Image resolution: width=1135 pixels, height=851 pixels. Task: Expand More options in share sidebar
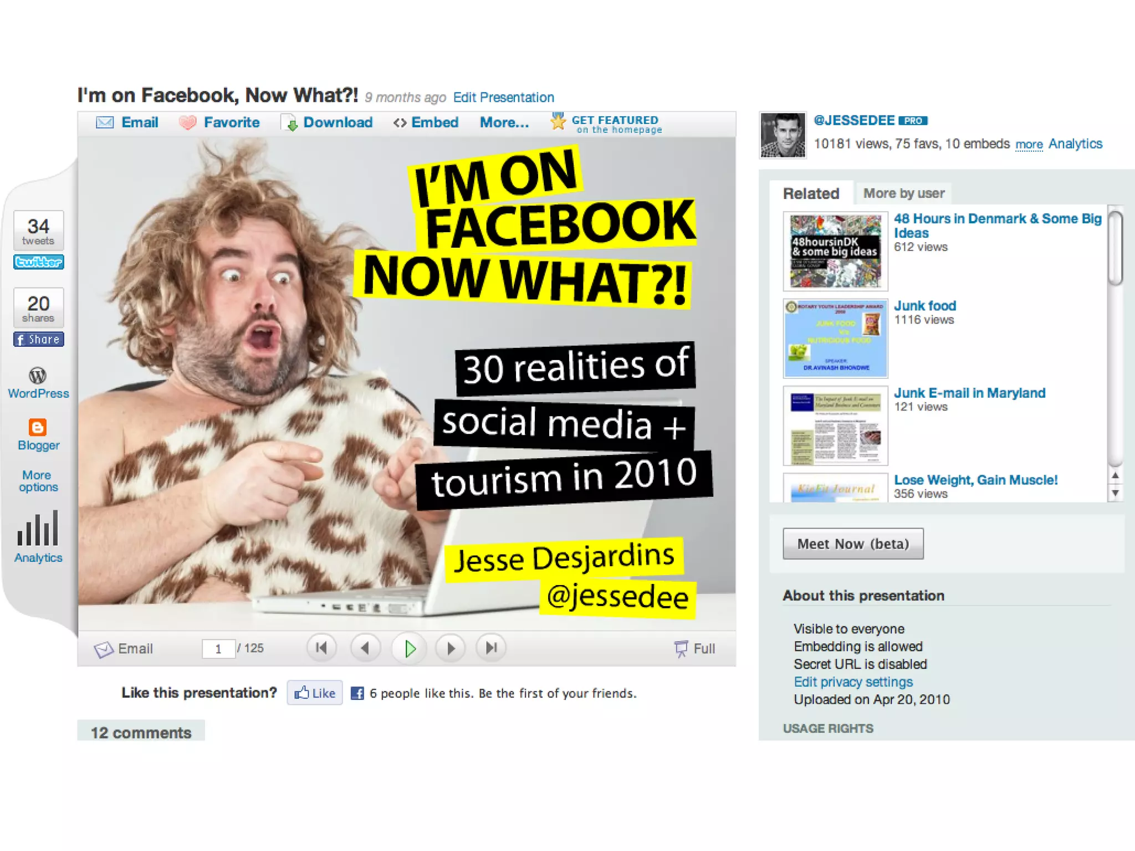coord(38,481)
